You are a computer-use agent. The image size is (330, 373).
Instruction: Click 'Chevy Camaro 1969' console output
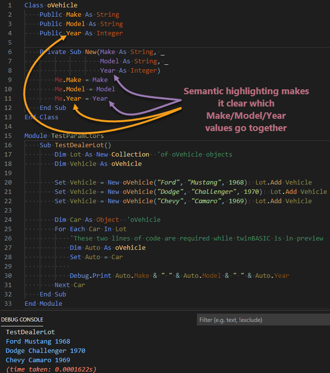[x=38, y=360]
